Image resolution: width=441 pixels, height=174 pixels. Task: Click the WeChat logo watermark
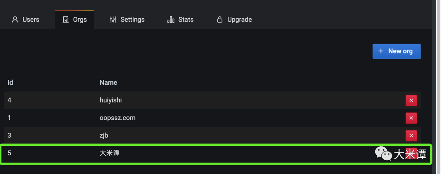pos(383,154)
